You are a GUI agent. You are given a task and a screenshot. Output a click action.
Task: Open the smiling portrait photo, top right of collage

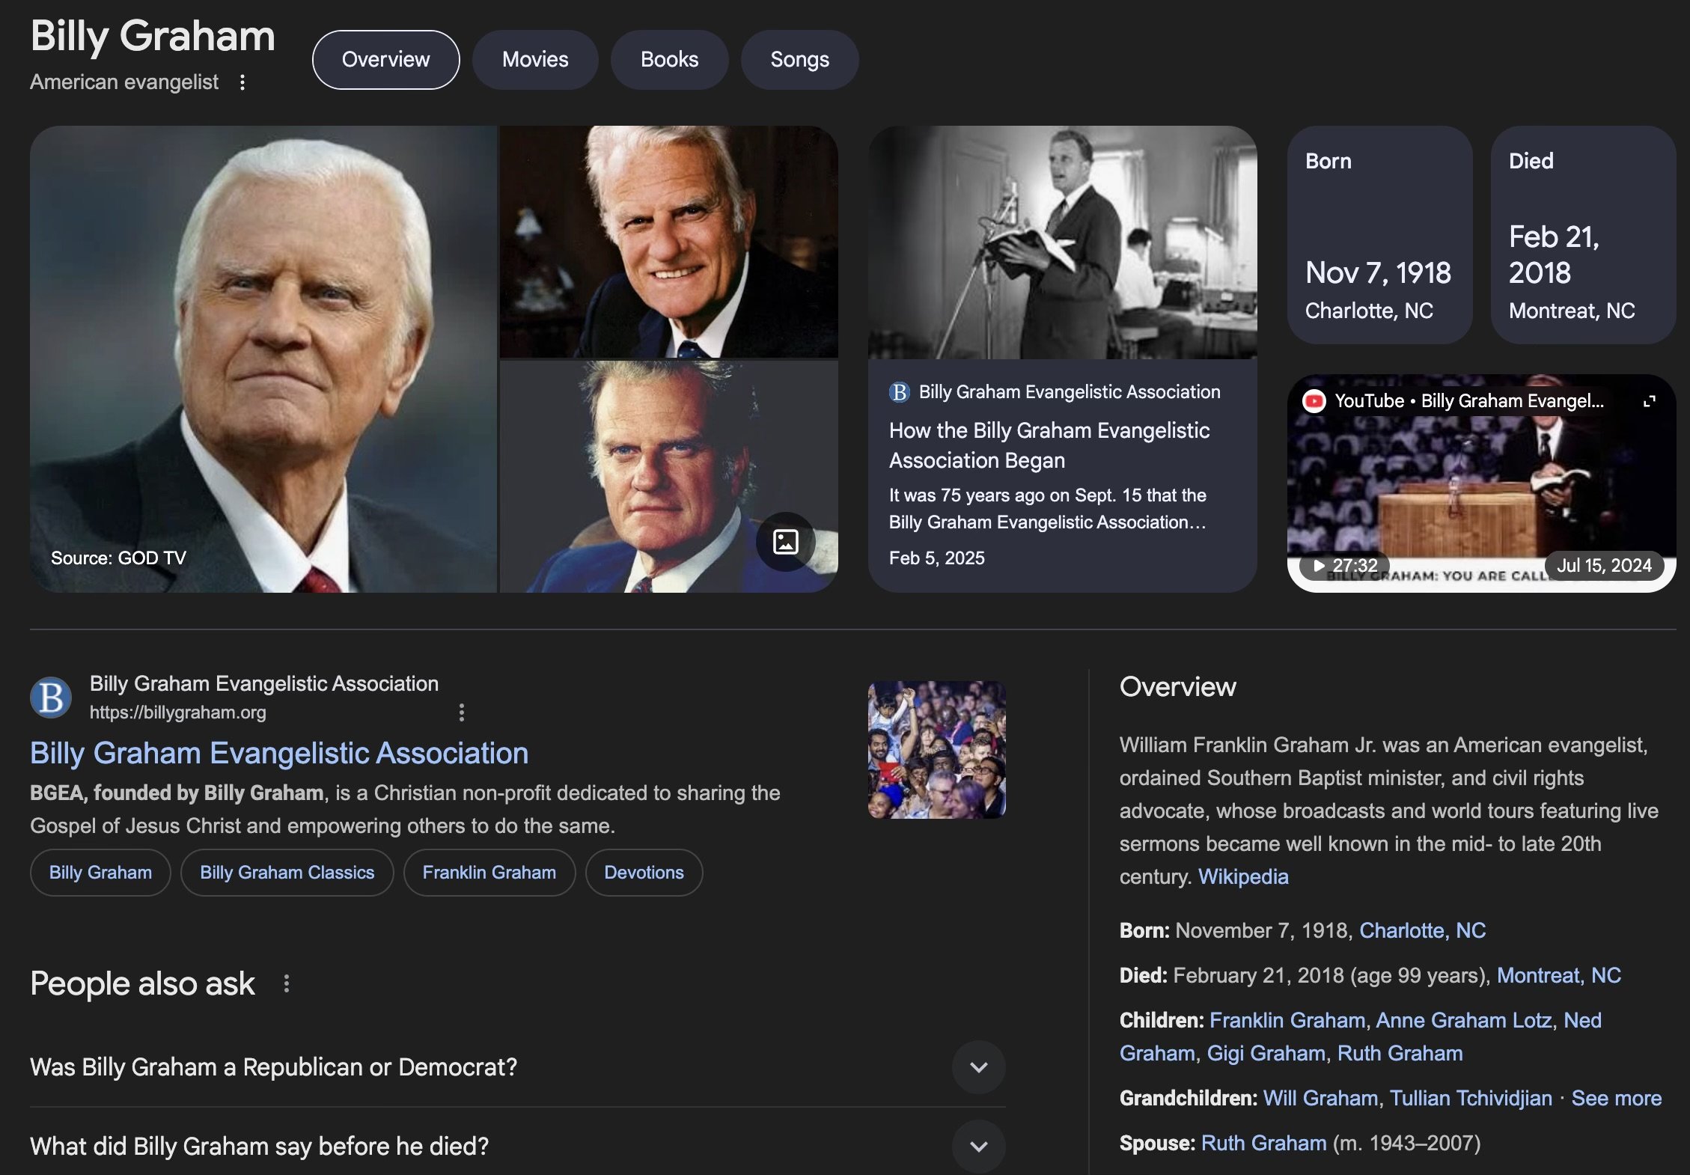pos(669,242)
